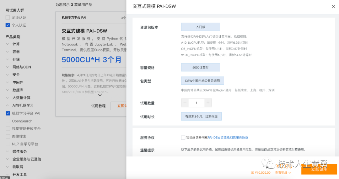Screen dimensions: 339x179
Task: Click the V100_8vCPU机型 deduction rule line
Action: coord(216,55)
